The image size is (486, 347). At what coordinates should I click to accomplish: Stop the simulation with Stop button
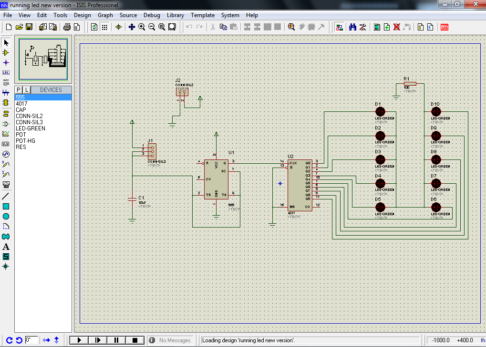(x=135, y=340)
